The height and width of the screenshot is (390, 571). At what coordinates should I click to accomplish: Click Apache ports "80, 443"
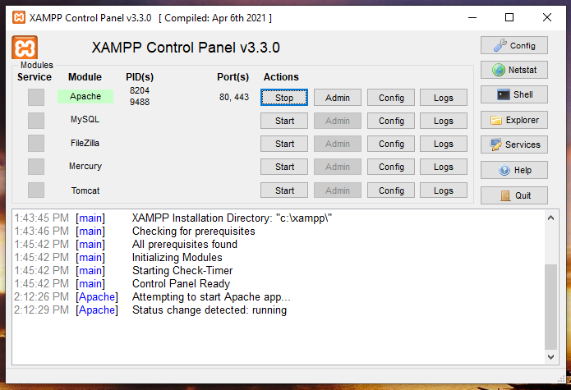point(234,97)
